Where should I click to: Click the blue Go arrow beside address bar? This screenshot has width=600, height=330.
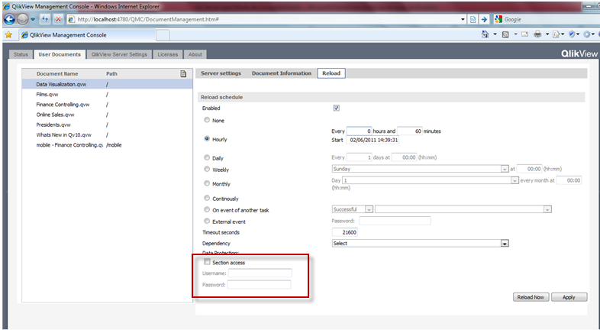point(484,19)
